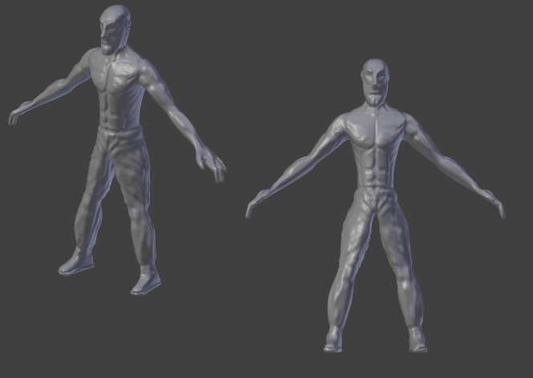The height and width of the screenshot is (378, 533).
Task: Select the right figure's foot on the viewer's left
Action: (333, 339)
